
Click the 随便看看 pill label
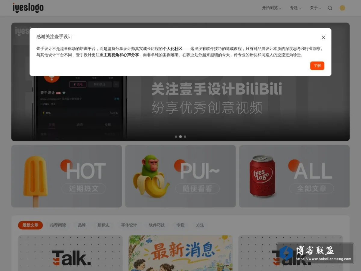(198, 189)
